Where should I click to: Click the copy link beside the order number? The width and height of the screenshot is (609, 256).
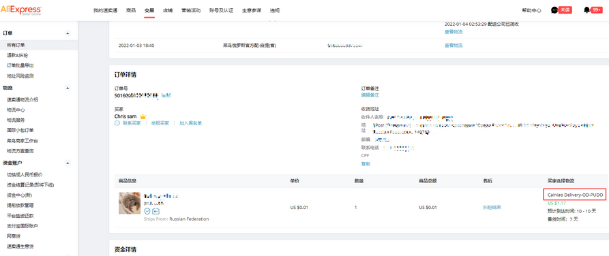[166, 95]
